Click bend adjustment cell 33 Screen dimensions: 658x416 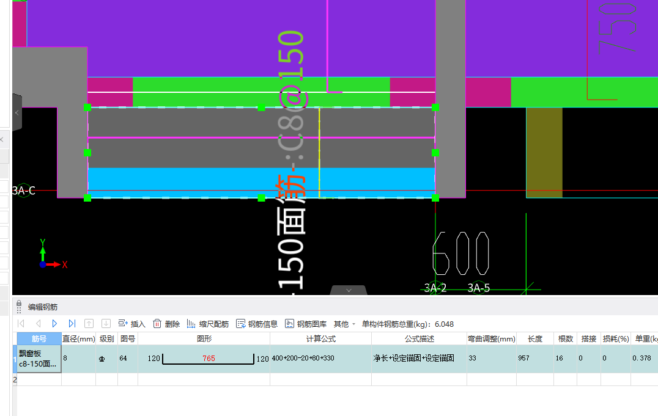pyautogui.click(x=492, y=359)
